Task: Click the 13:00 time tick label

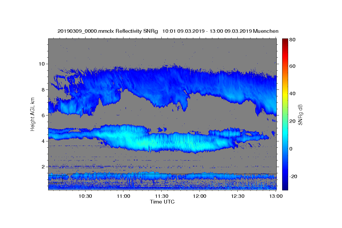Action: 276,196
